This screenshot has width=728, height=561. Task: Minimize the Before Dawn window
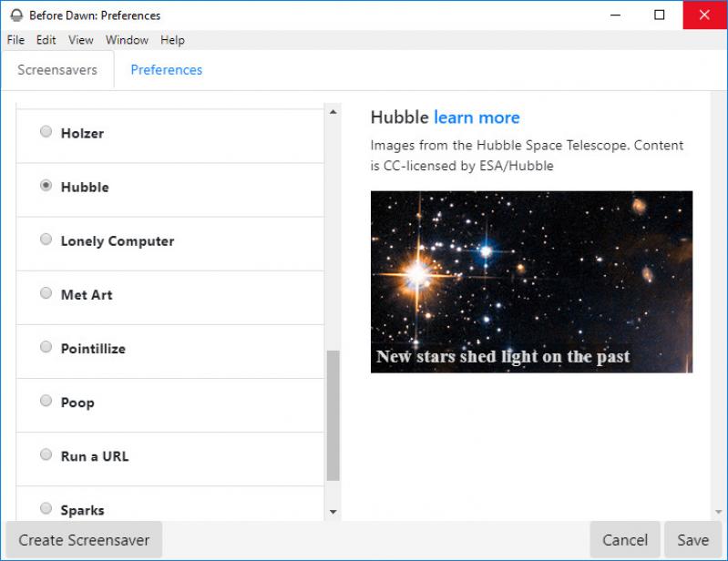coord(615,15)
